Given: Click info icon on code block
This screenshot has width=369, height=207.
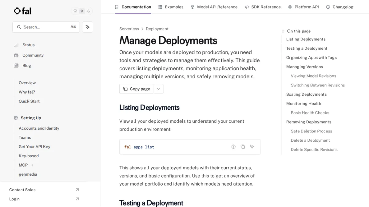Looking at the screenshot, I should pos(233,147).
